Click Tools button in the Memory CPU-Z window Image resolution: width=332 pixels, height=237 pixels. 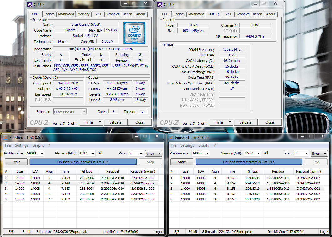219,123
